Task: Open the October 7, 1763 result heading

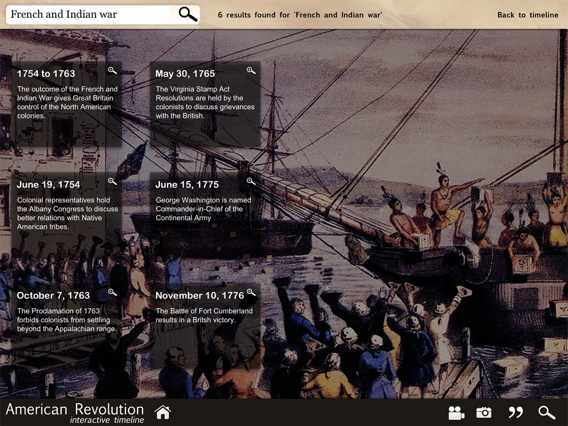Action: (53, 295)
